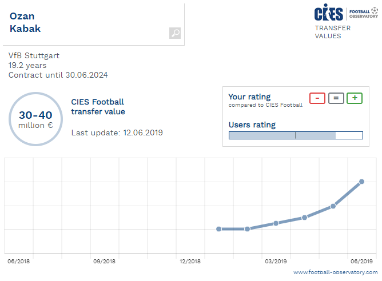The width and height of the screenshot is (382, 281).
Task: Open the CIES logo
Action: (x=328, y=13)
